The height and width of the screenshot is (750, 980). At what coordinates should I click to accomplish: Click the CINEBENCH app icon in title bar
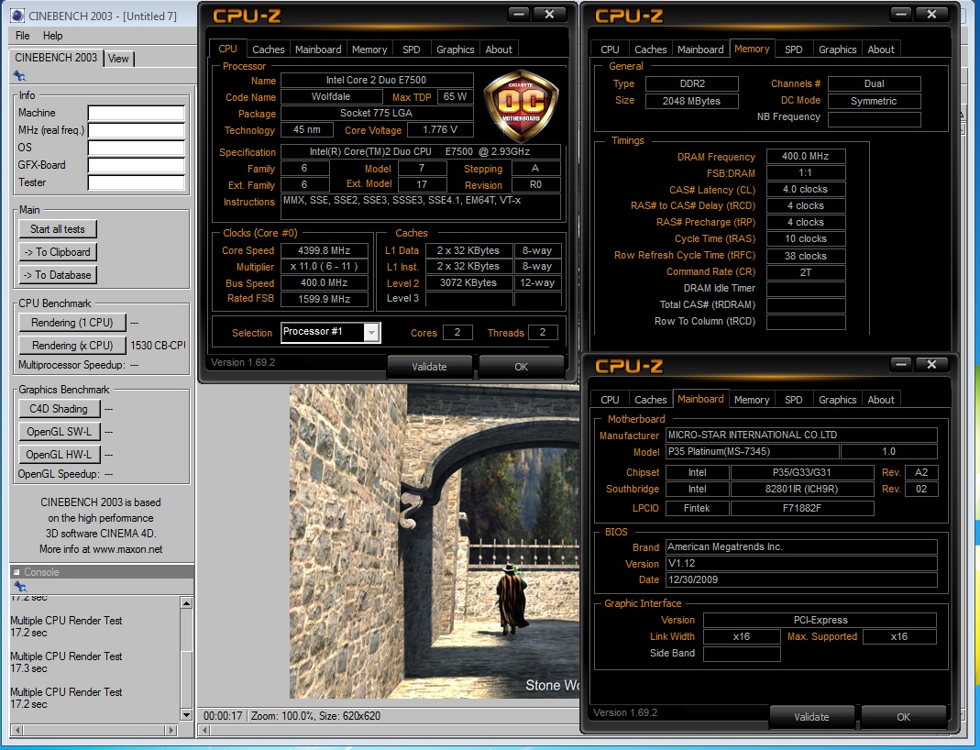pos(17,16)
